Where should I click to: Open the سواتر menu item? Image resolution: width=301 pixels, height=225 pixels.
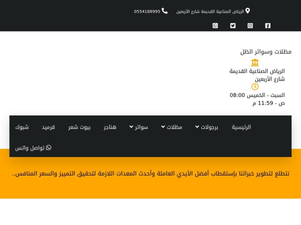coord(141,127)
